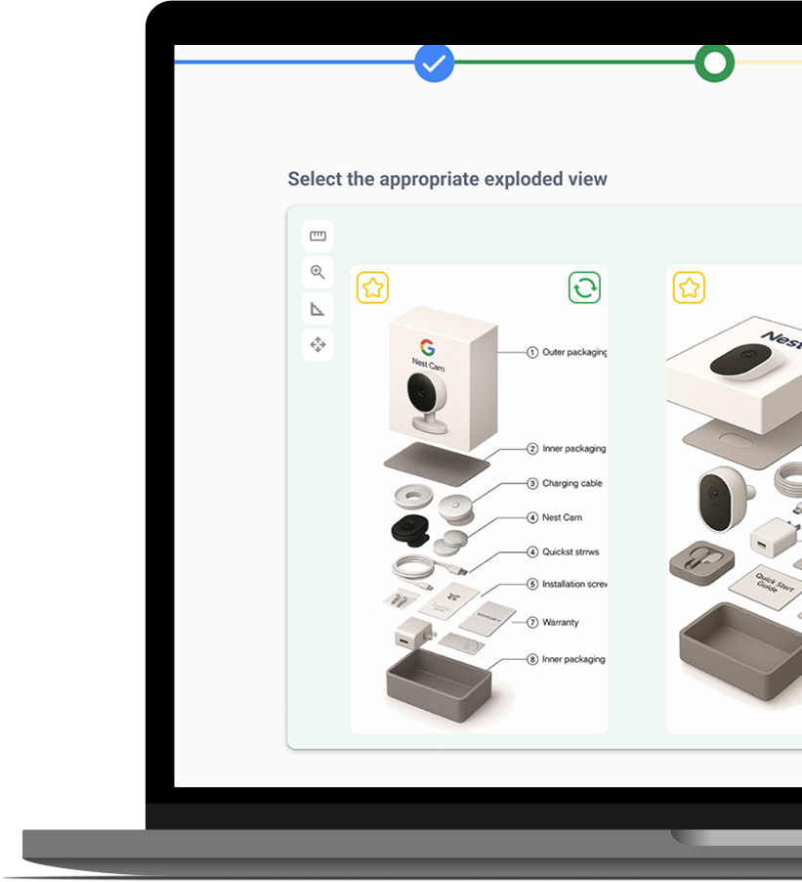The image size is (802, 882).
Task: Click the current green ring step marker
Action: [x=715, y=63]
